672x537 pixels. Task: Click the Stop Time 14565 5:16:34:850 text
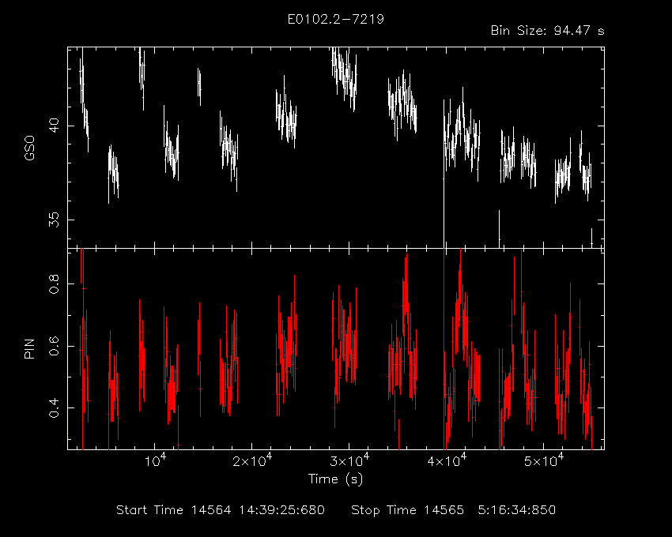click(454, 510)
